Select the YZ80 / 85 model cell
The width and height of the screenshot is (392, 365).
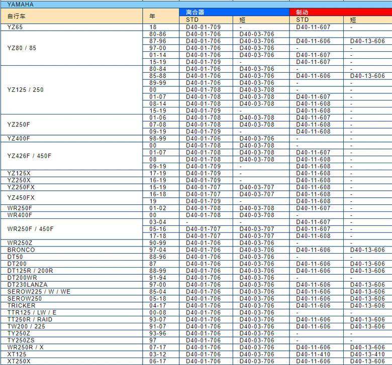(71, 48)
